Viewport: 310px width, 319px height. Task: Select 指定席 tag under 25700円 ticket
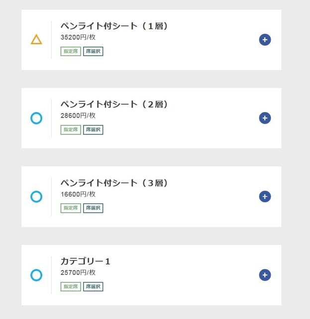(x=71, y=287)
